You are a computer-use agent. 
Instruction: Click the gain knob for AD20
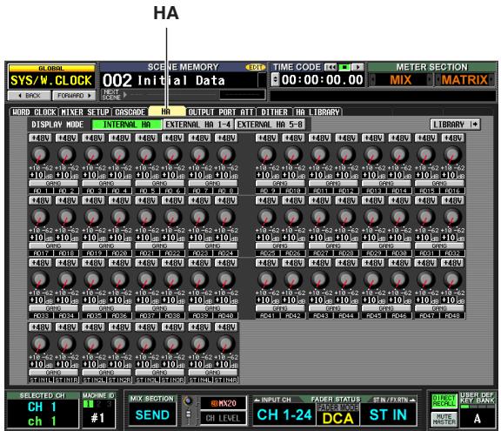pos(120,217)
